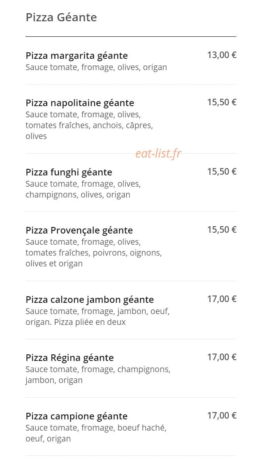This screenshot has width=265, height=462.
Task: Click the calzone 'Pizza pliée en deux' description
Action: pos(75,322)
